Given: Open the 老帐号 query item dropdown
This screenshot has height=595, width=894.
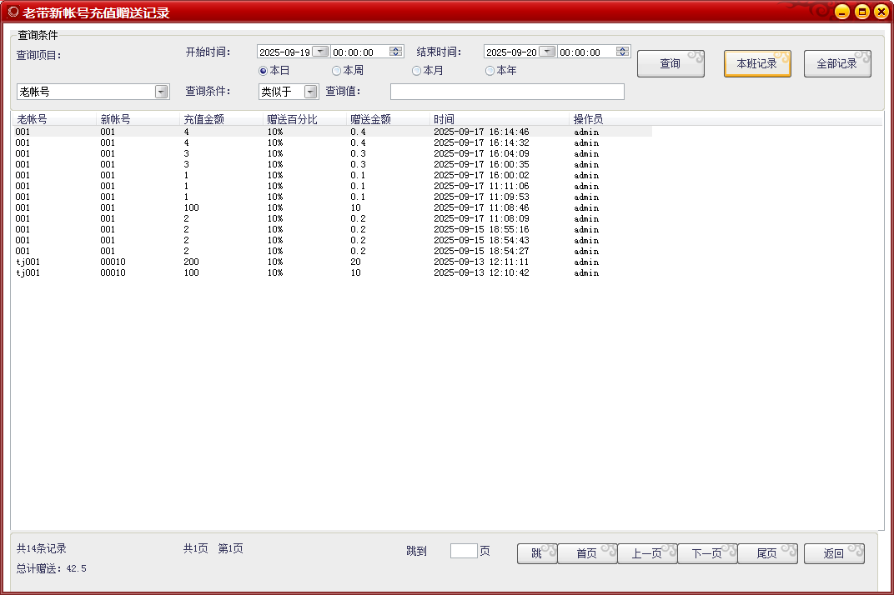Looking at the screenshot, I should pos(161,90).
